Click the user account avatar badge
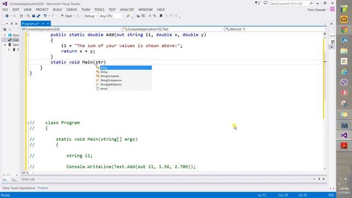 pos(332,9)
